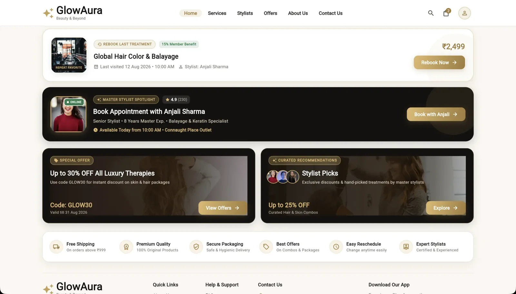Click the Explore button in Stylist Picks
The width and height of the screenshot is (516, 294).
(446, 208)
